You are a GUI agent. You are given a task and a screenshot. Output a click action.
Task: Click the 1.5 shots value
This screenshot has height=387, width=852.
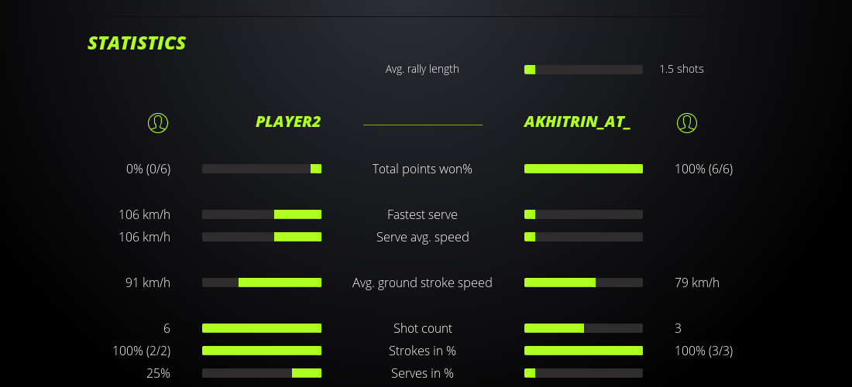tap(682, 69)
